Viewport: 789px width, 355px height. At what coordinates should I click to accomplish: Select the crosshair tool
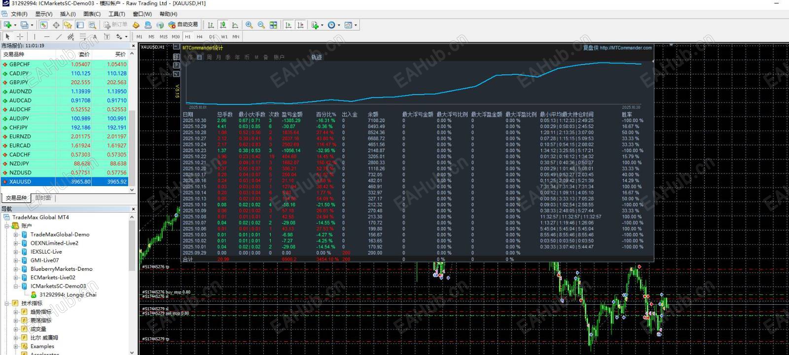tap(20, 36)
